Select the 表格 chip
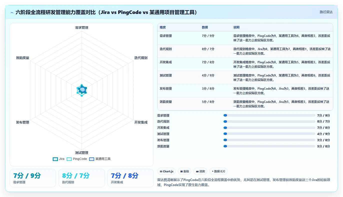Screen dimensions: 343x197 pyautogui.click(x=184, y=171)
